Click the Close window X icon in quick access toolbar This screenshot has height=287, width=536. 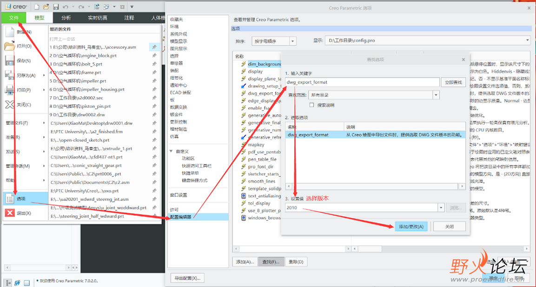(x=122, y=7)
